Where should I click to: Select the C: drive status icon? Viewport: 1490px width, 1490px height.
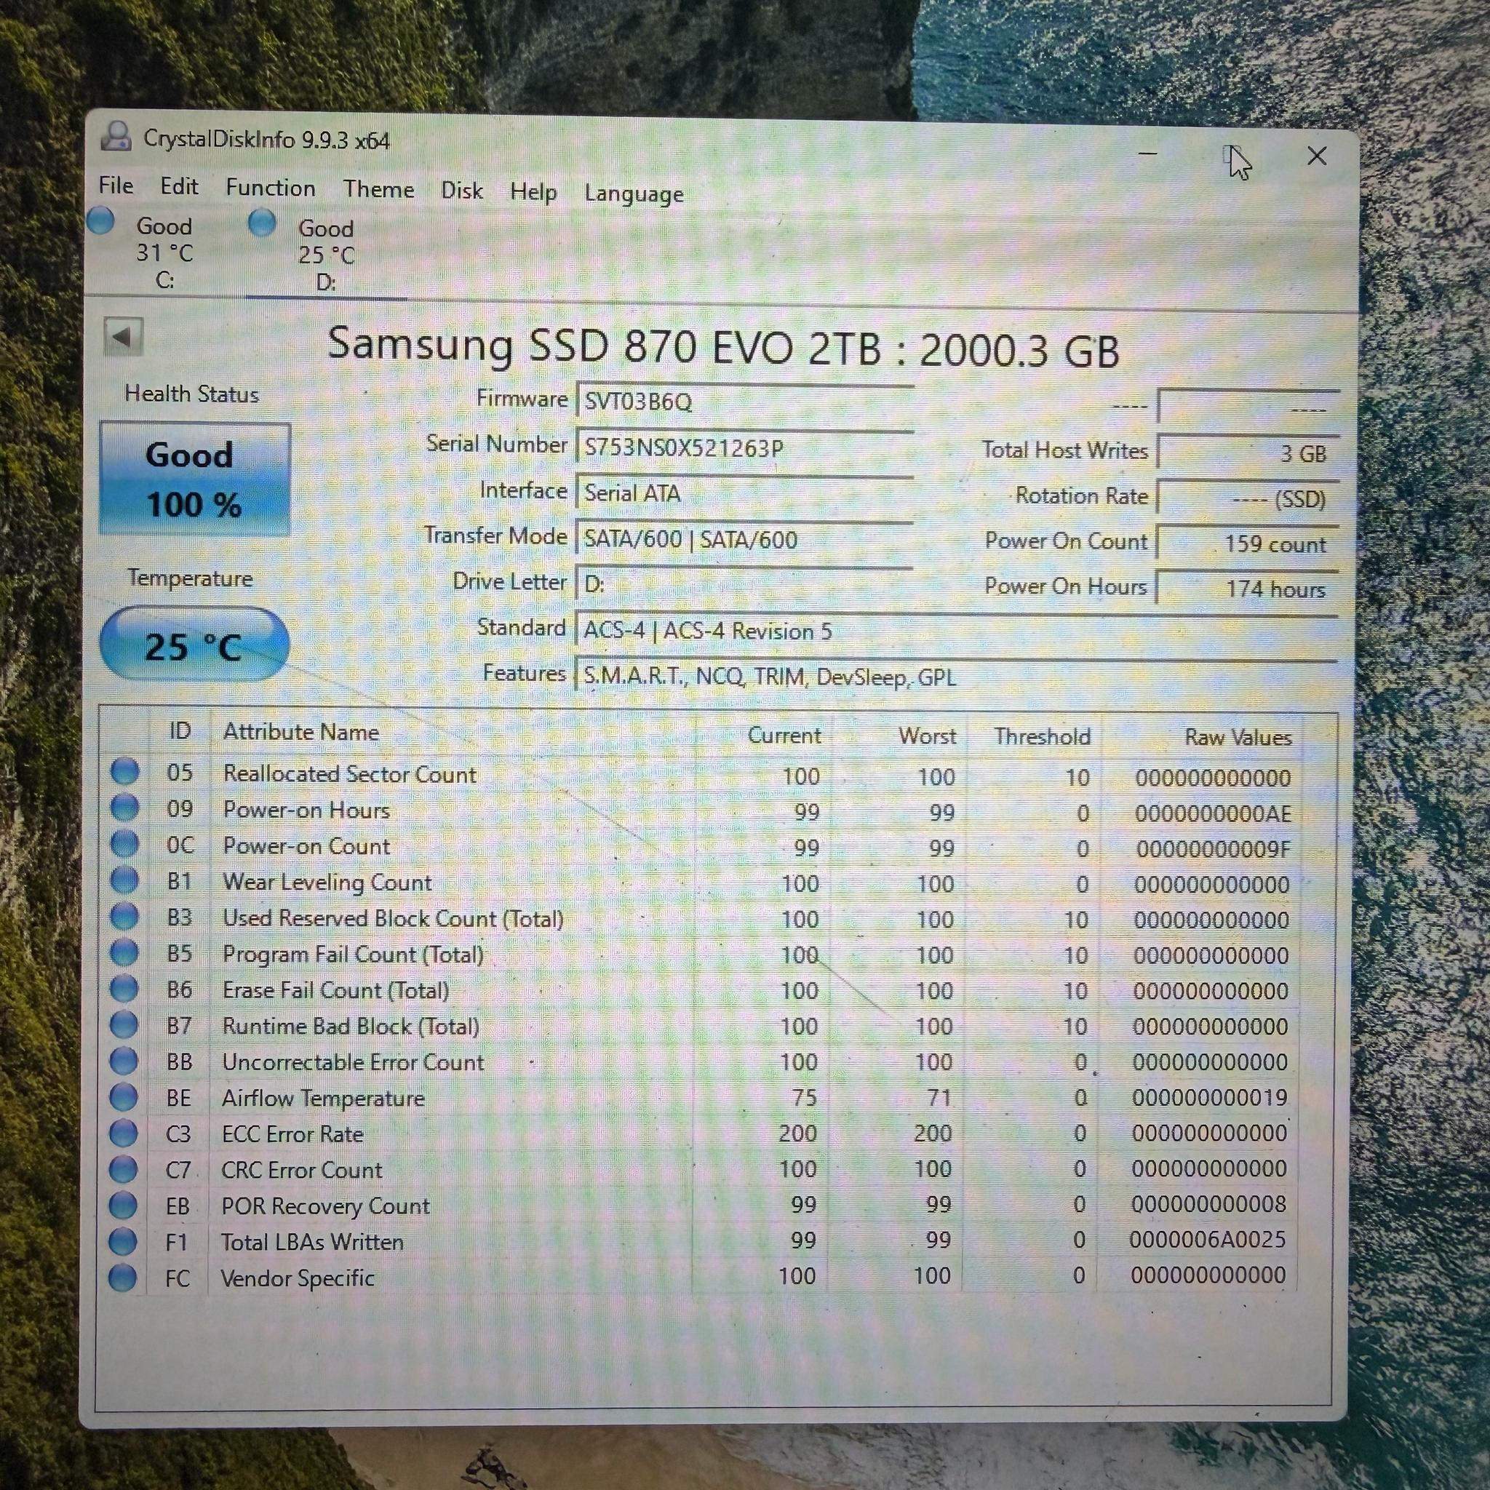[x=101, y=221]
